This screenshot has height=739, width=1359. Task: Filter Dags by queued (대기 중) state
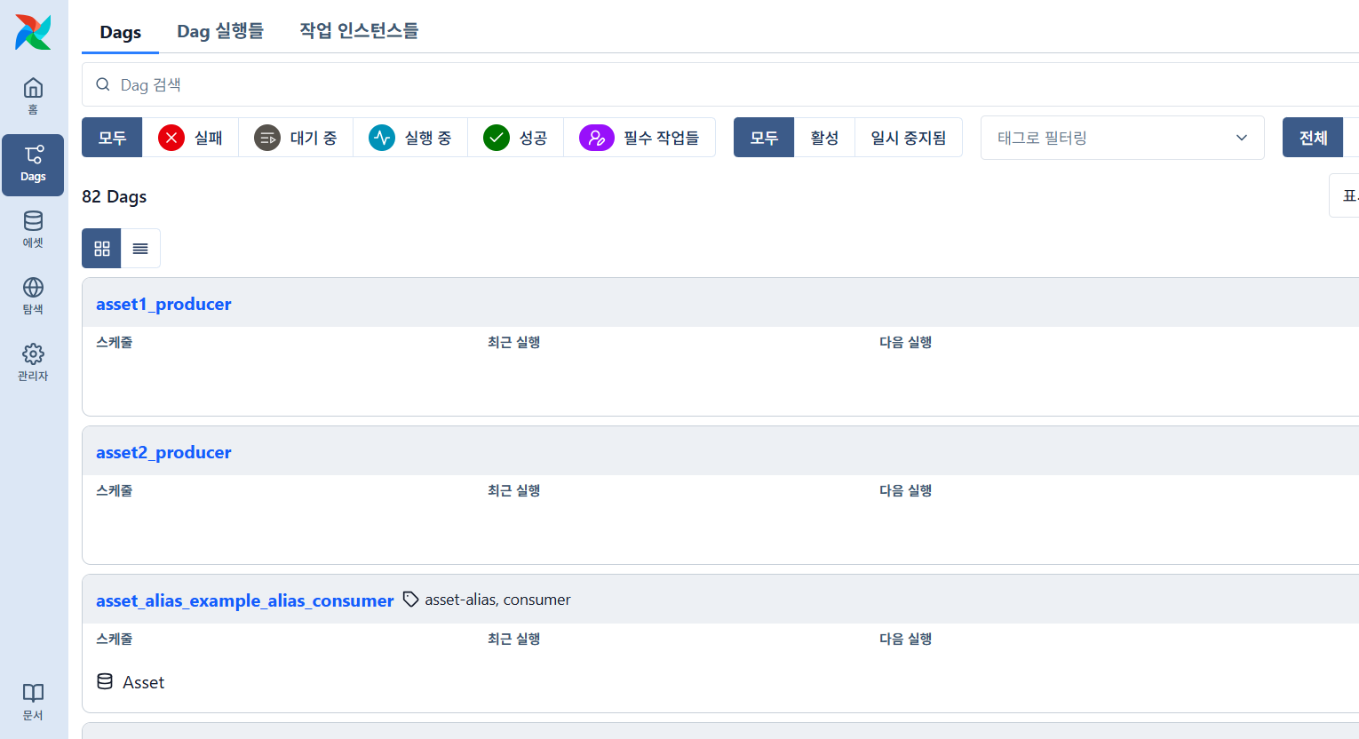[x=296, y=138]
